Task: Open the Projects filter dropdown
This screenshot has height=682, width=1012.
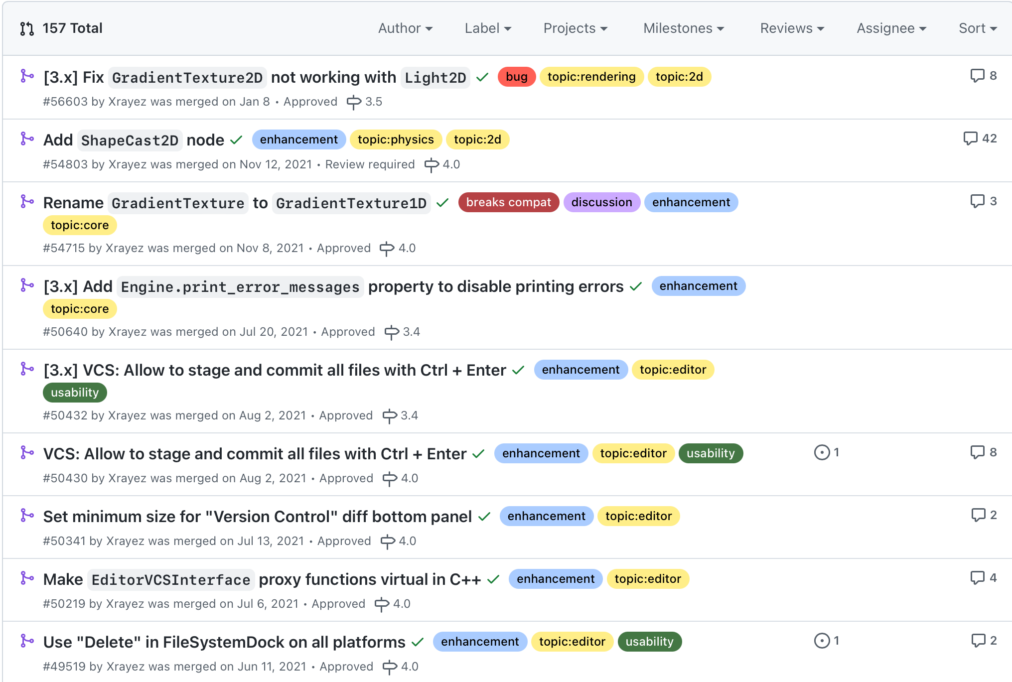Action: click(576, 28)
